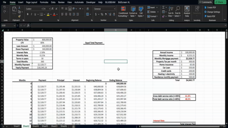
Task: Open Borders dropdown arrow
Action: coord(44,14)
